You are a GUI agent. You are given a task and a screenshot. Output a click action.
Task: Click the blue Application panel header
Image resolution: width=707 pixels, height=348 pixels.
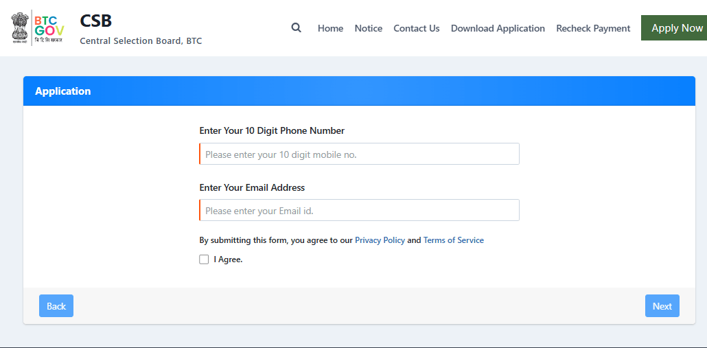(x=359, y=91)
